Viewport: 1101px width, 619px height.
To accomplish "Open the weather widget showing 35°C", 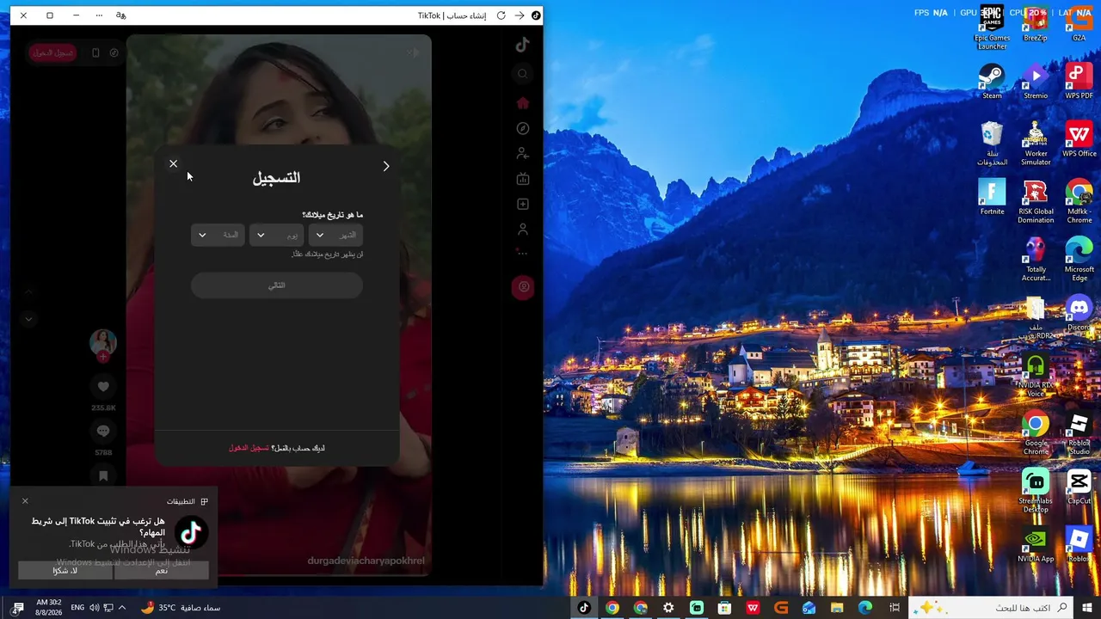I will click(181, 608).
